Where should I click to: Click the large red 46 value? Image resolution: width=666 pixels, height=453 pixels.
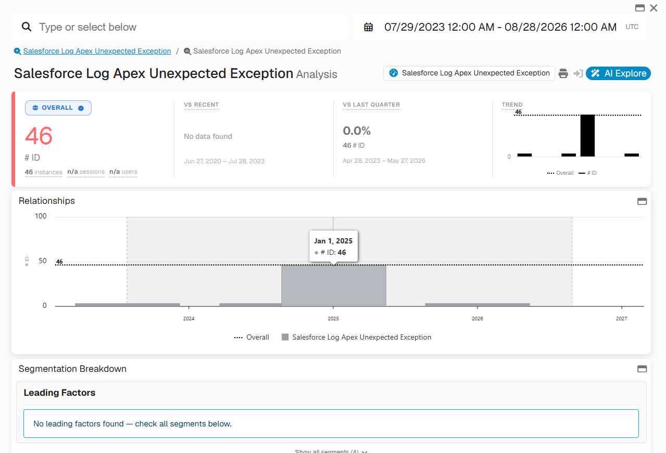[x=39, y=136]
